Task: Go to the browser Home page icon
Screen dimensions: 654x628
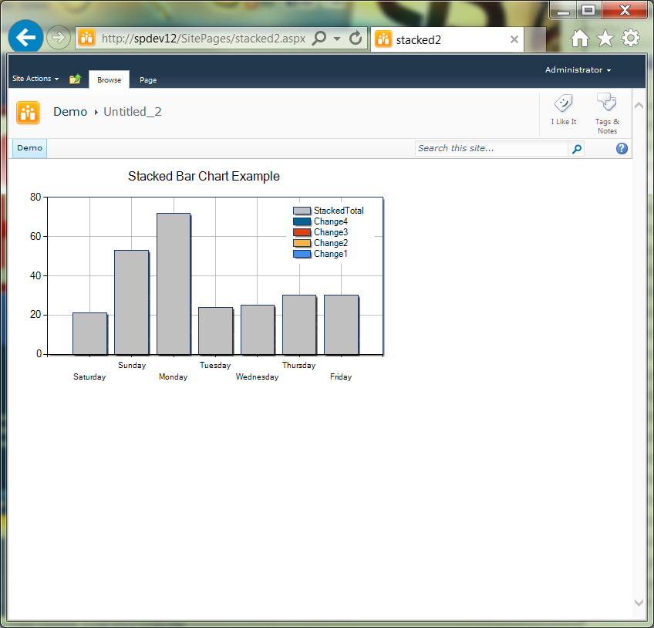Action: tap(580, 39)
